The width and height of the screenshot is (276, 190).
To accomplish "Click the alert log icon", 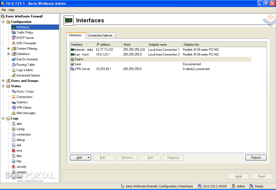I will pyautogui.click(x=14, y=124).
